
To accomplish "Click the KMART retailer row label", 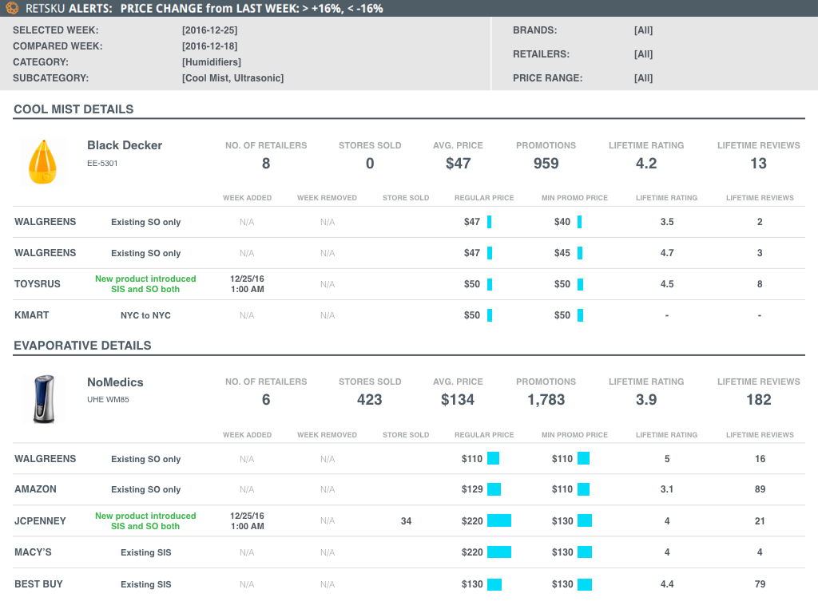I will tap(32, 315).
